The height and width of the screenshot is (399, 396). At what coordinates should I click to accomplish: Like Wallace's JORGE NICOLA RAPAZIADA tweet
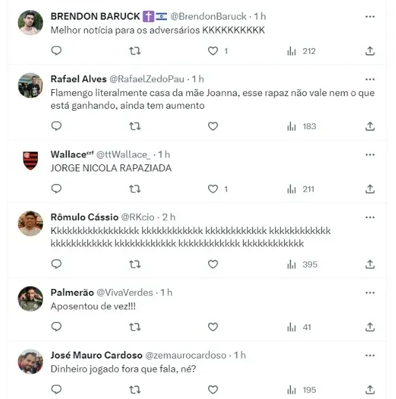click(213, 188)
